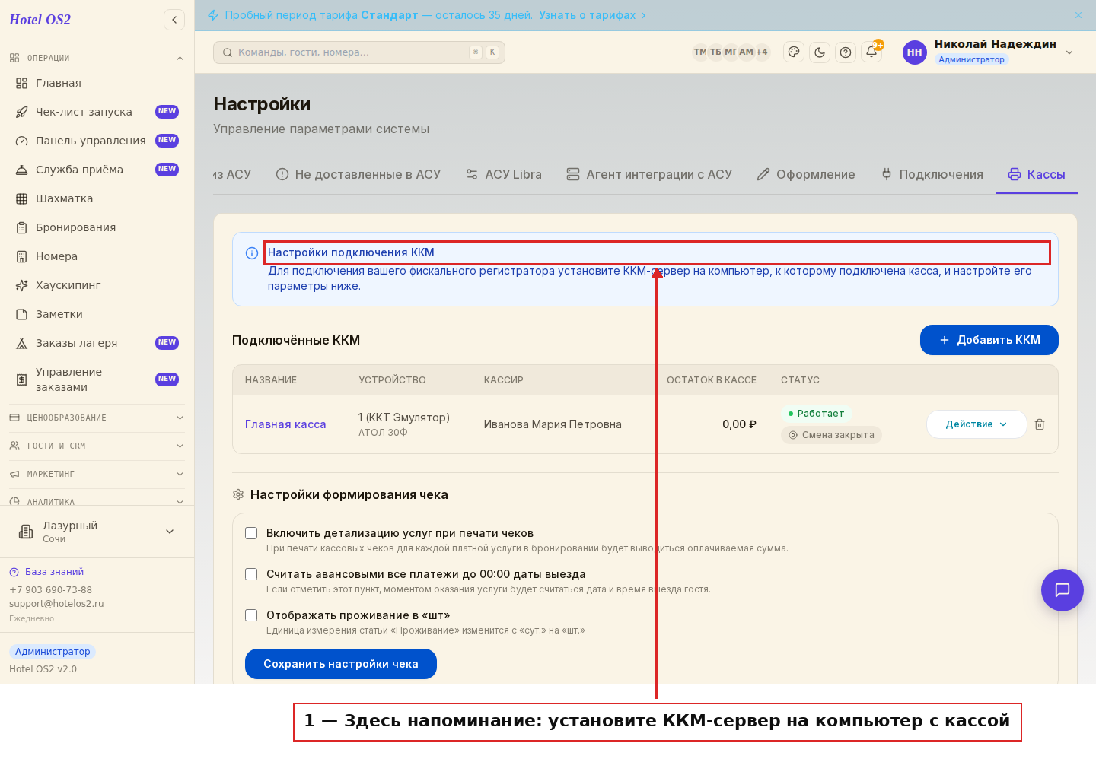Expand the АНАЛИТИКА section
The image size is (1096, 759).
(97, 501)
